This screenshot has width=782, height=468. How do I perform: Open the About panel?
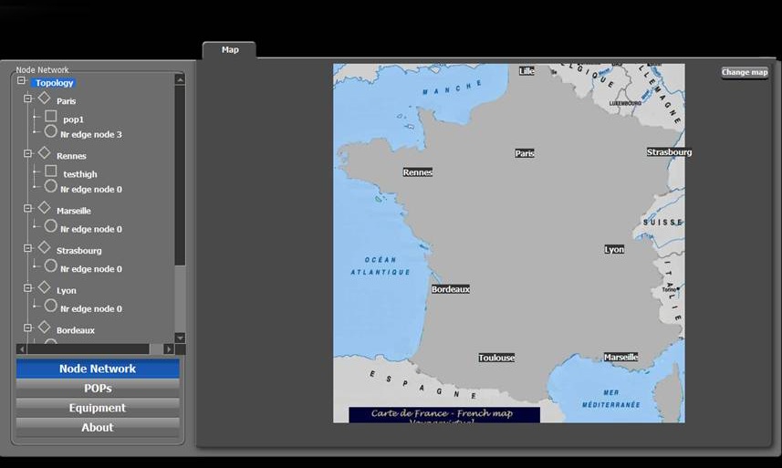tap(98, 427)
